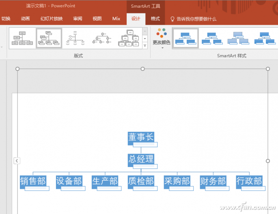Expand the full layouts gallery

click(145, 46)
